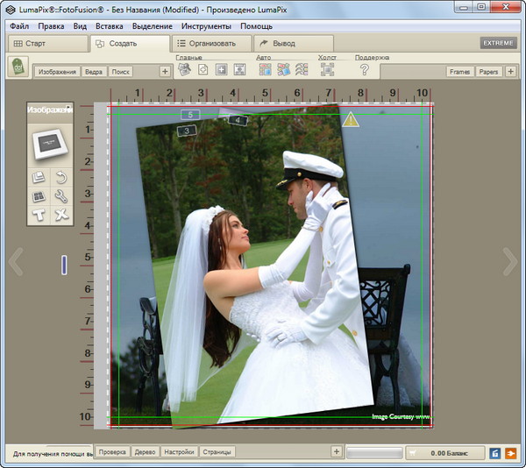Screen dimensions: 526x468
Task: Click the delete X icon in tool panel
Action: click(60, 215)
